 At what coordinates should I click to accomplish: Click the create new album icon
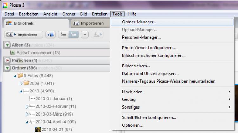coord(50,35)
